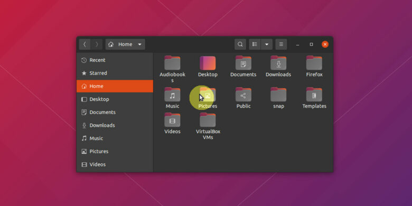Select Pictures in the sidebar
The height and width of the screenshot is (206, 412).
[x=115, y=152]
